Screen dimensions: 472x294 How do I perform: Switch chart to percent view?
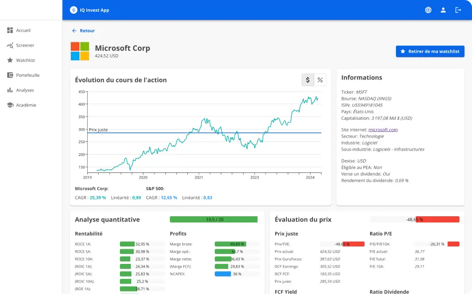pos(320,80)
